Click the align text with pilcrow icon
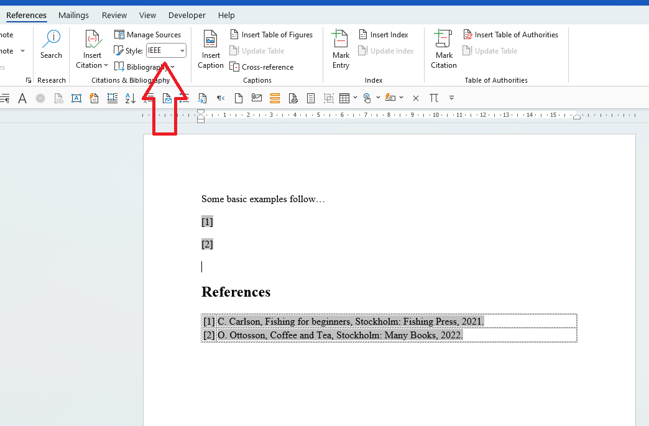 [x=5, y=98]
